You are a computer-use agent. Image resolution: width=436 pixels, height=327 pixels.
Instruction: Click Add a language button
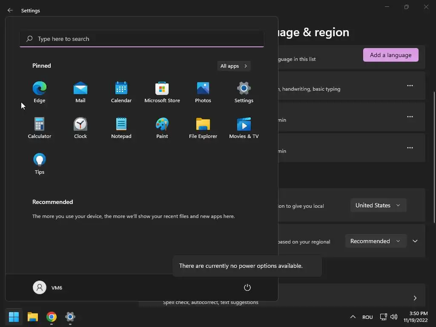pos(391,55)
